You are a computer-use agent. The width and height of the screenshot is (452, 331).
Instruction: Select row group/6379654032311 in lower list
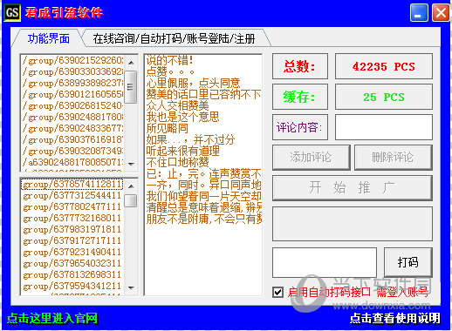click(72, 264)
